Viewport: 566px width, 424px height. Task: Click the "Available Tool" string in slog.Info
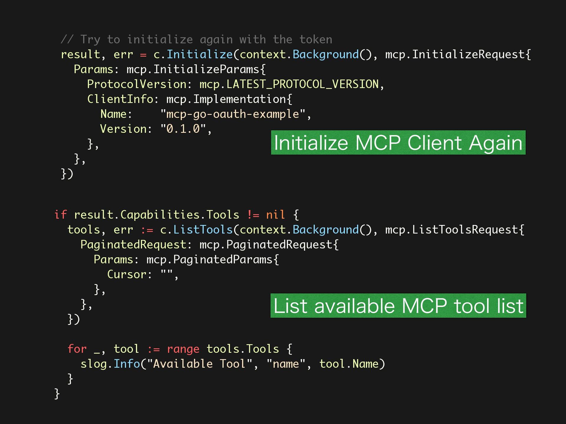tap(200, 364)
